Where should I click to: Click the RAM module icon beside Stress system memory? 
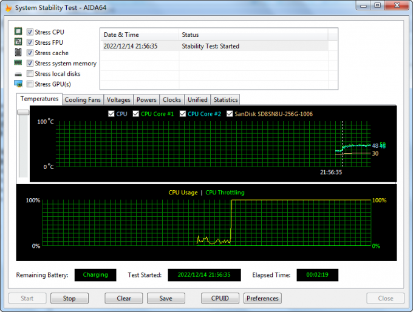(x=18, y=63)
